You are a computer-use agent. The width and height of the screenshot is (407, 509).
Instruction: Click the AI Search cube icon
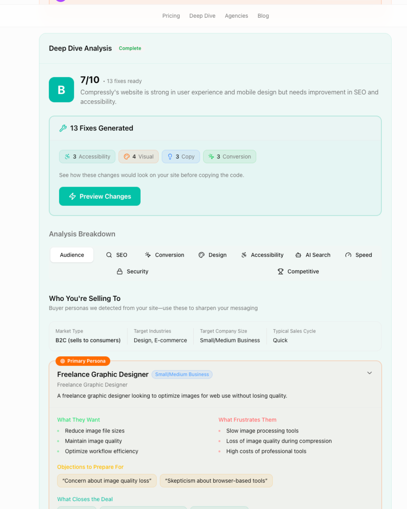pos(298,255)
